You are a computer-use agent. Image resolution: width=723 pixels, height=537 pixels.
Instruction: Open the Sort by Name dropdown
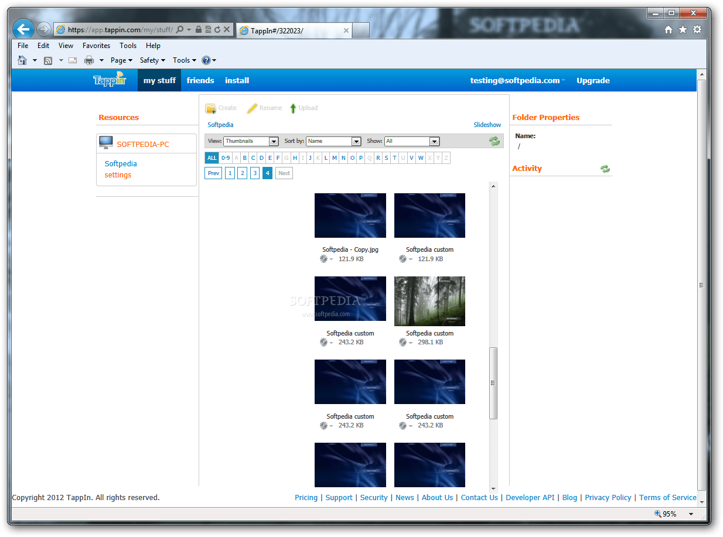coord(333,141)
